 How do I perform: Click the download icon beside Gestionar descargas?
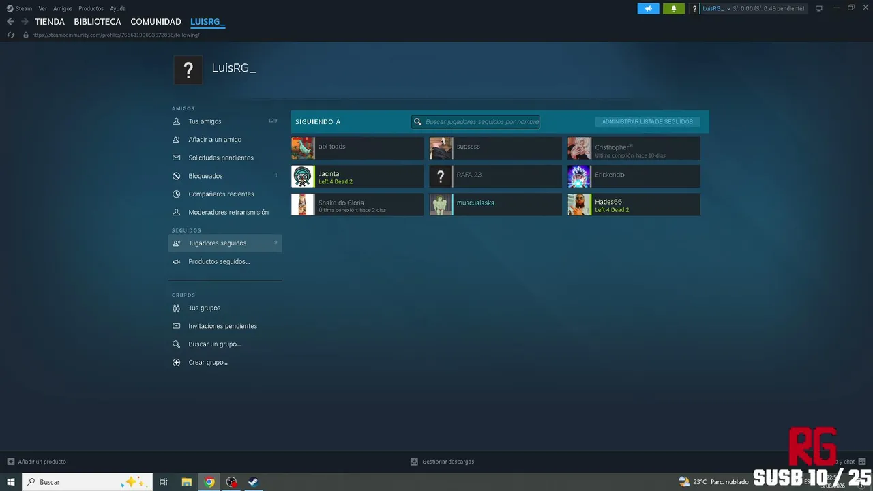414,462
